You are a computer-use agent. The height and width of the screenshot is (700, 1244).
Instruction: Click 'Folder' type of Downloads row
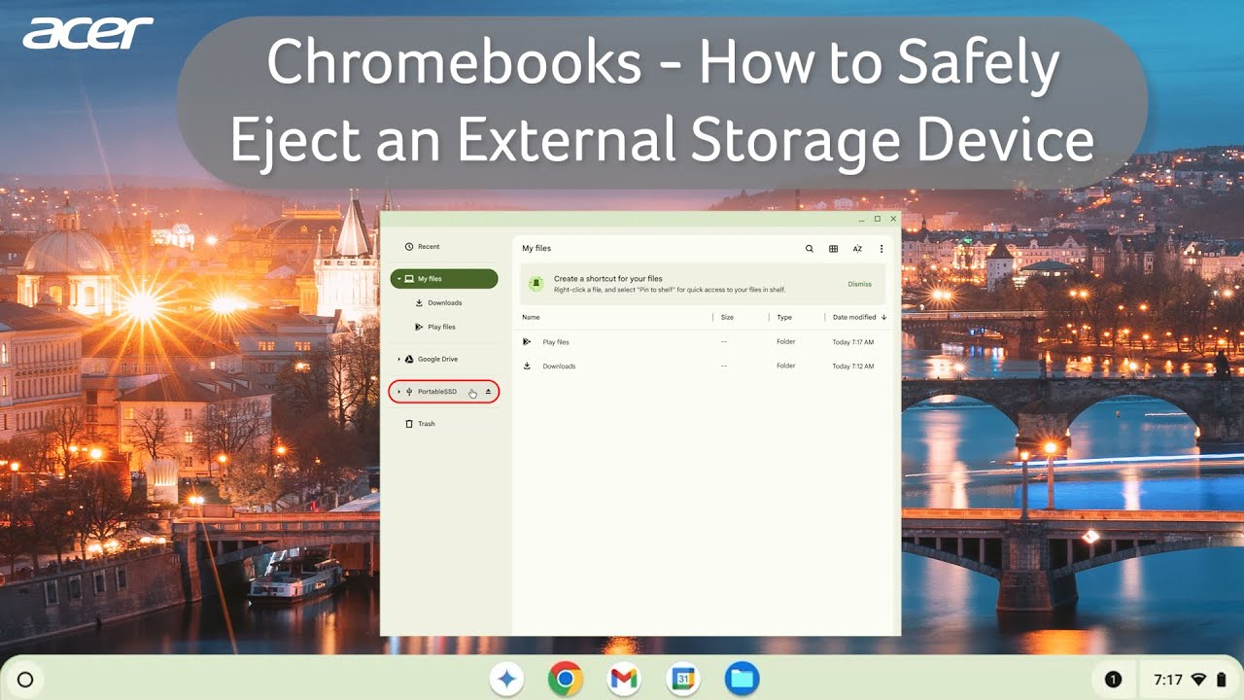coord(786,367)
